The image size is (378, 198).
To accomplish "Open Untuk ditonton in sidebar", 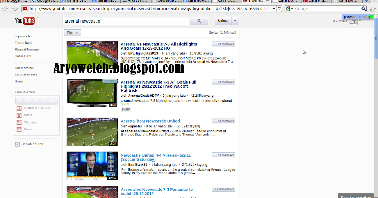I will pos(25,68).
